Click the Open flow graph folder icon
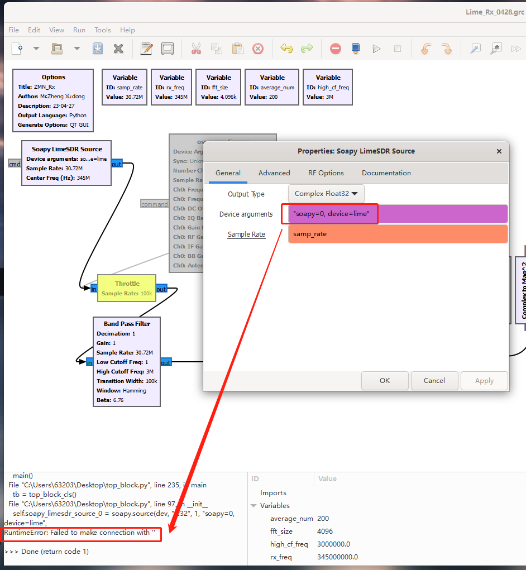 (x=57, y=49)
